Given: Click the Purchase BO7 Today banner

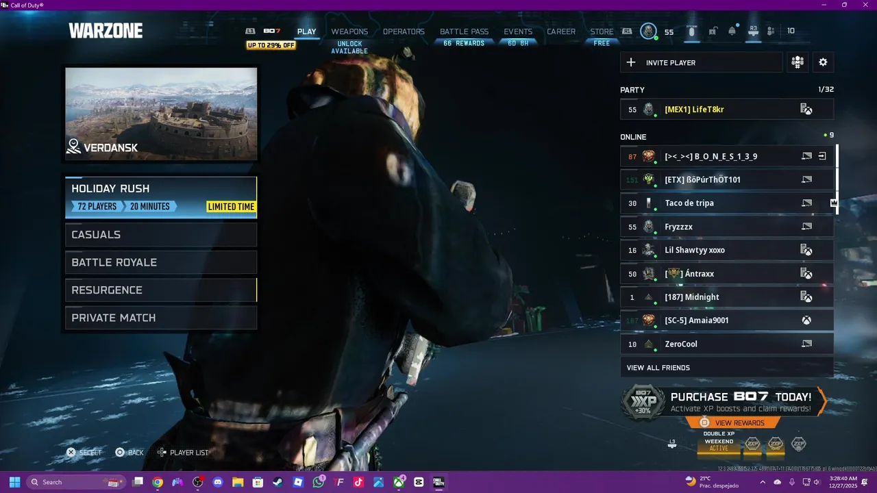Looking at the screenshot, I should [x=725, y=402].
